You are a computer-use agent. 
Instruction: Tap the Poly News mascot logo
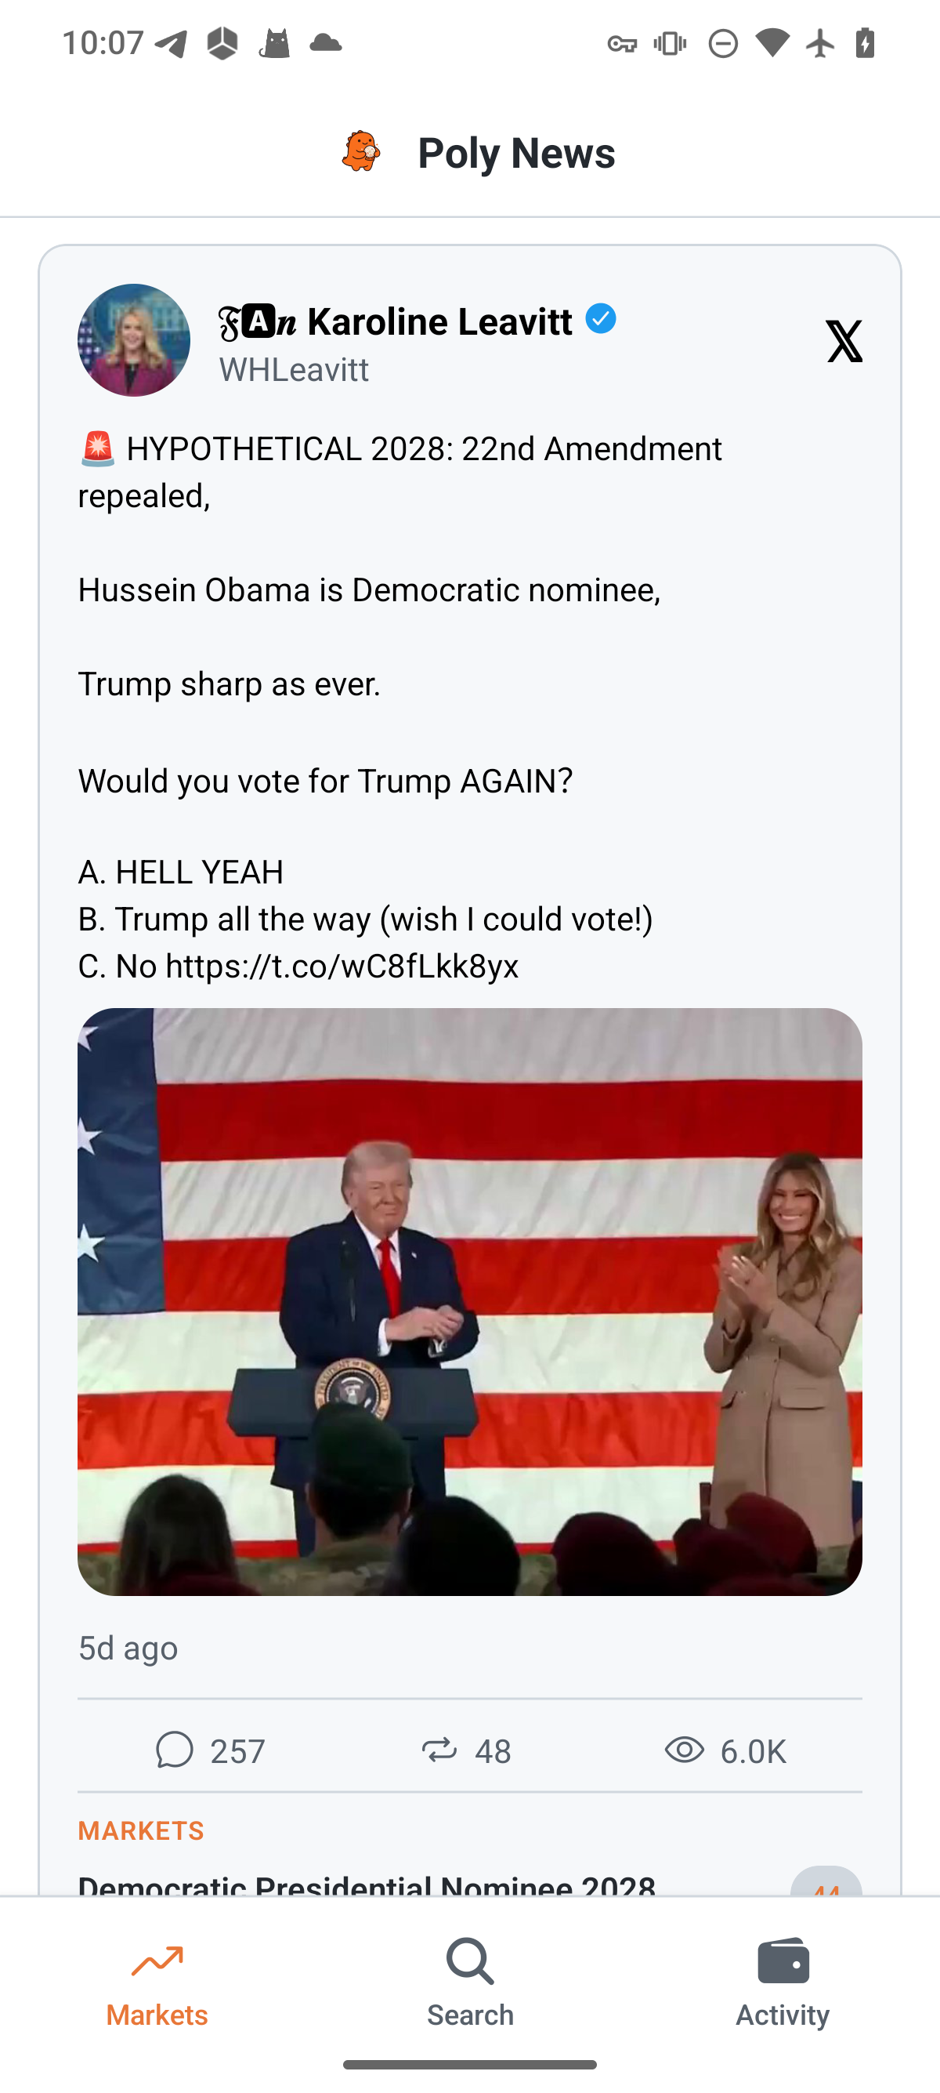tap(361, 151)
